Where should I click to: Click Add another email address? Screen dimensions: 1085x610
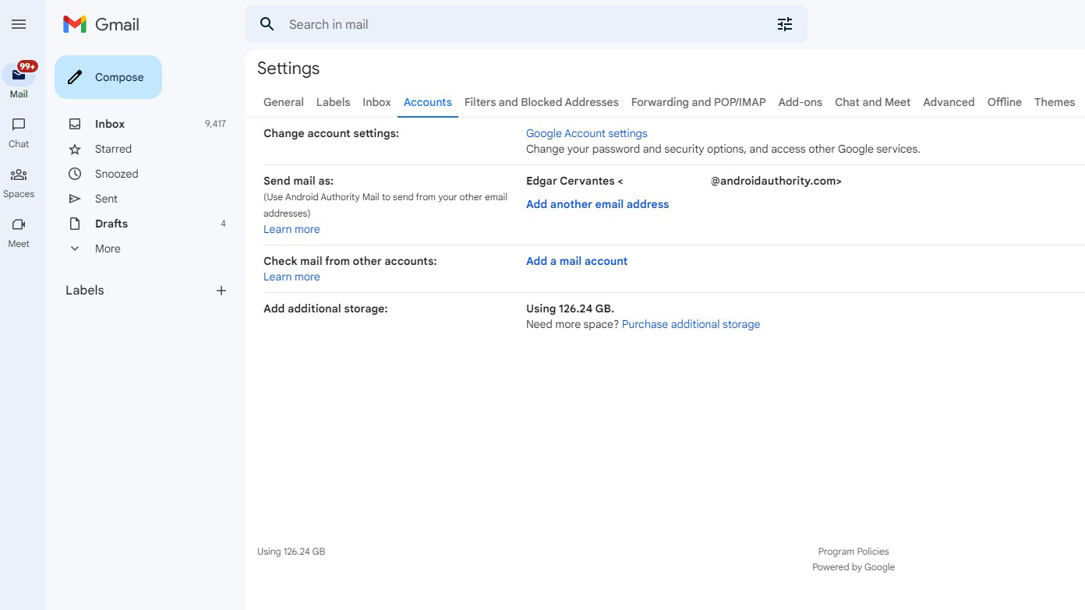click(x=597, y=204)
